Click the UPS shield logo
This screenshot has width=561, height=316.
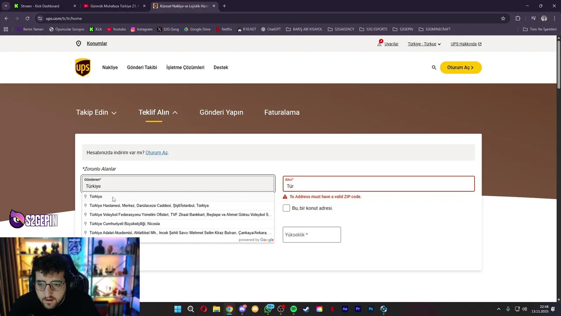point(82,68)
